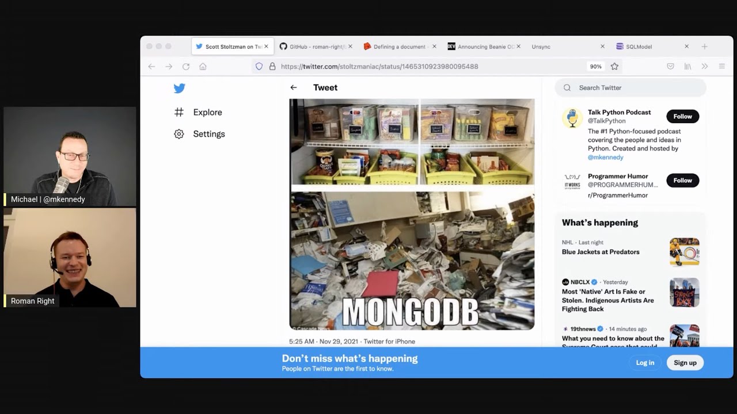Click the 90% zoom level indicator
Viewport: 737px width, 414px height.
click(595, 67)
